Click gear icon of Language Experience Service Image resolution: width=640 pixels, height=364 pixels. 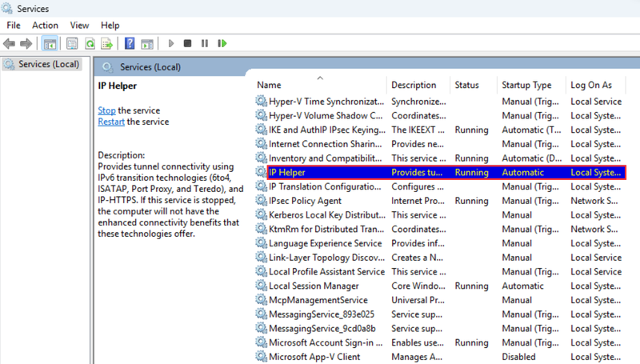click(262, 243)
